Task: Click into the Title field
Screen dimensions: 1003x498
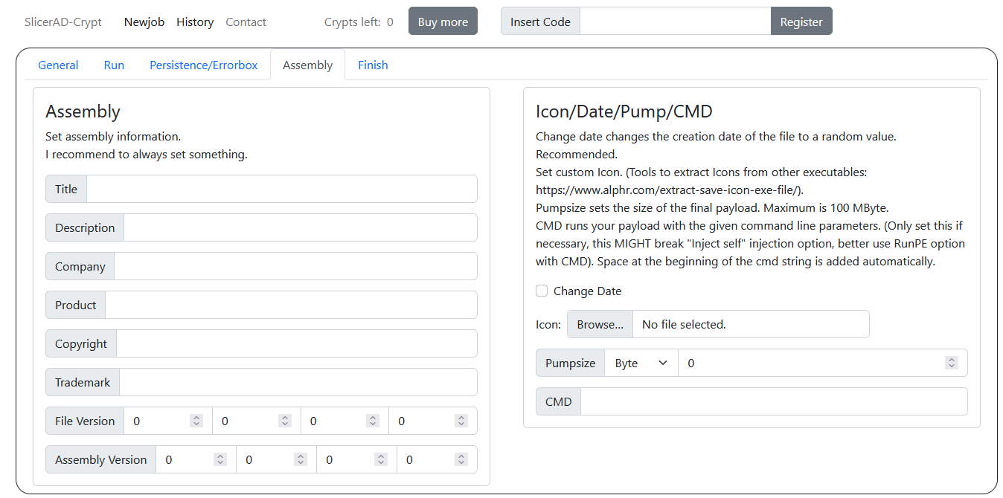Action: tap(282, 189)
